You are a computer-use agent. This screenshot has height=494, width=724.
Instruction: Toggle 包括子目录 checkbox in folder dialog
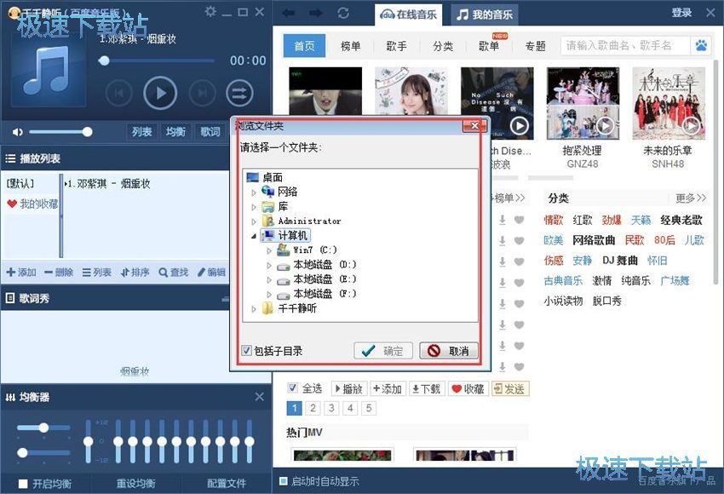click(x=246, y=350)
